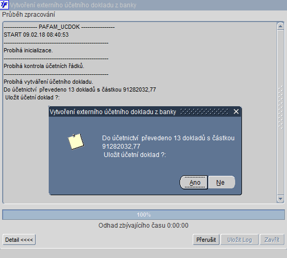Screen dimensions: 287x258
Task: Click the 'Průběh zpracování' heading
Action: point(29,15)
